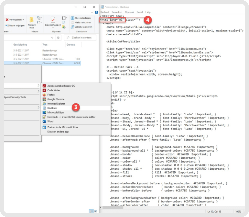Open the Help menu in Kladblok
249x217 pixels.
coord(148,12)
